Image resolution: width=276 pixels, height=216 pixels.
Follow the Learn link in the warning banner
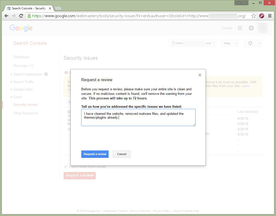(245, 86)
